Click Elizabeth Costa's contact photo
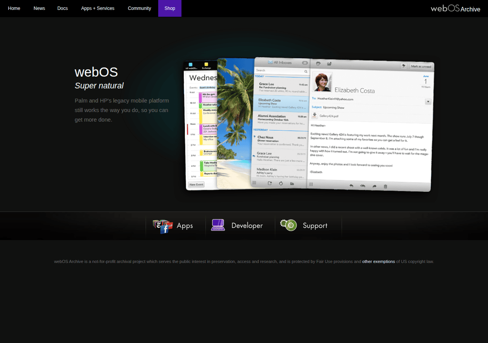488x343 pixels. coord(322,82)
